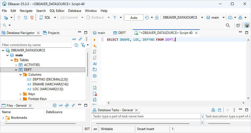251x133 pixels.
Task: Click the Filter connections by name field
Action: pyautogui.click(x=36, y=45)
